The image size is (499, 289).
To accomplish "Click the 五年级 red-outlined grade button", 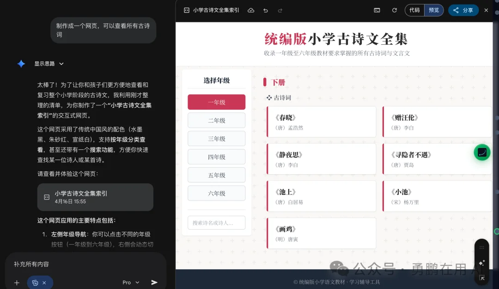I will point(216,175).
